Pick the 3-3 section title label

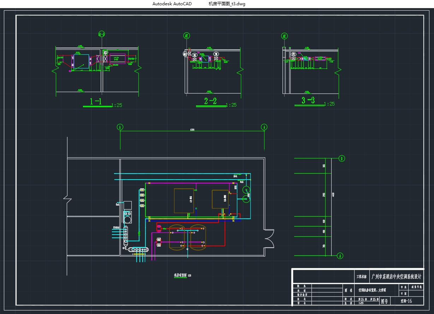(308, 101)
